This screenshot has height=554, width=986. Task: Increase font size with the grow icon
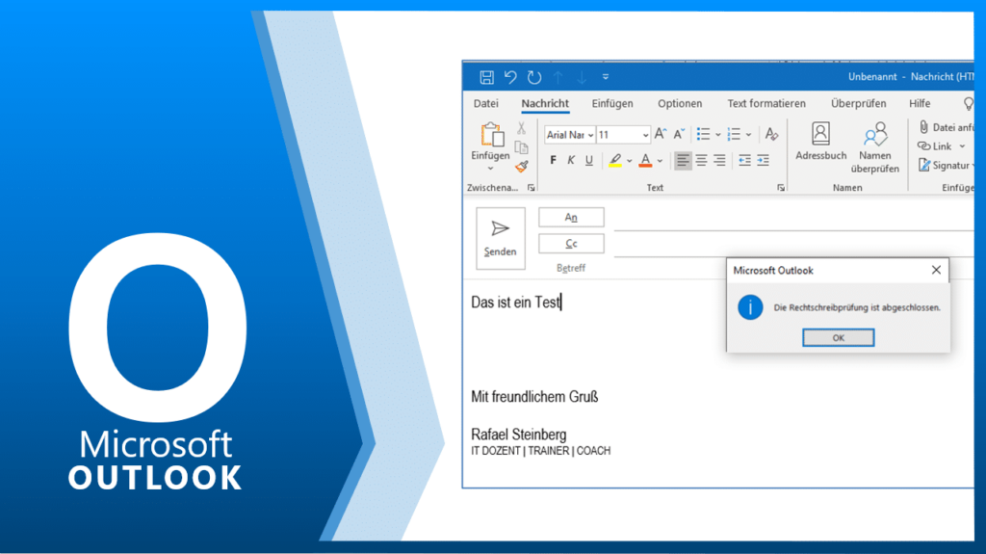click(661, 135)
